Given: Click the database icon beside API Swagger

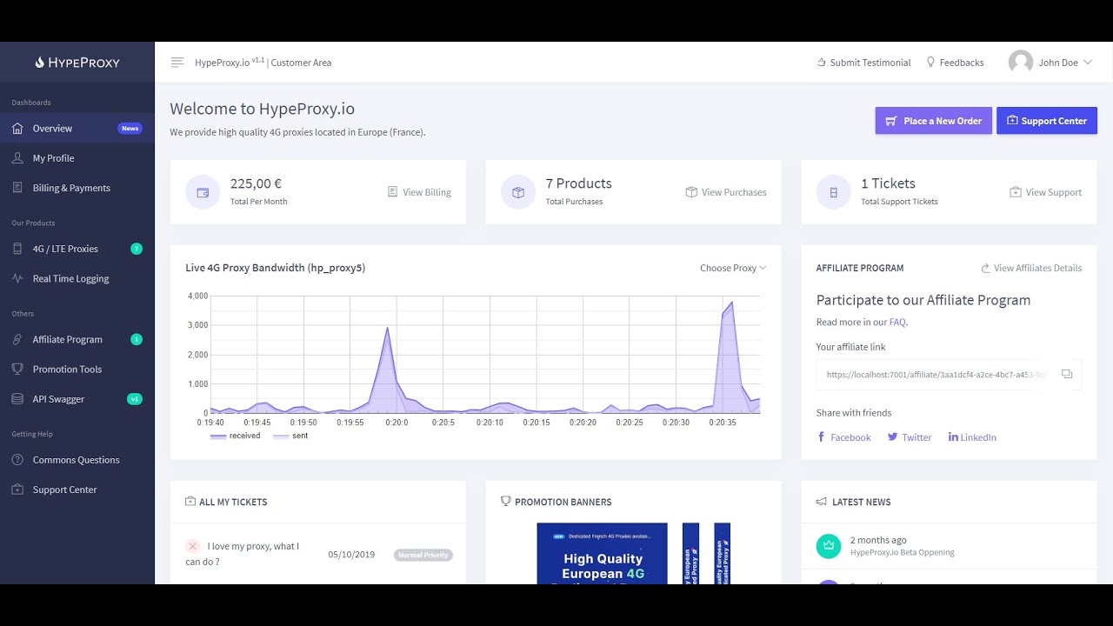Looking at the screenshot, I should tap(17, 399).
